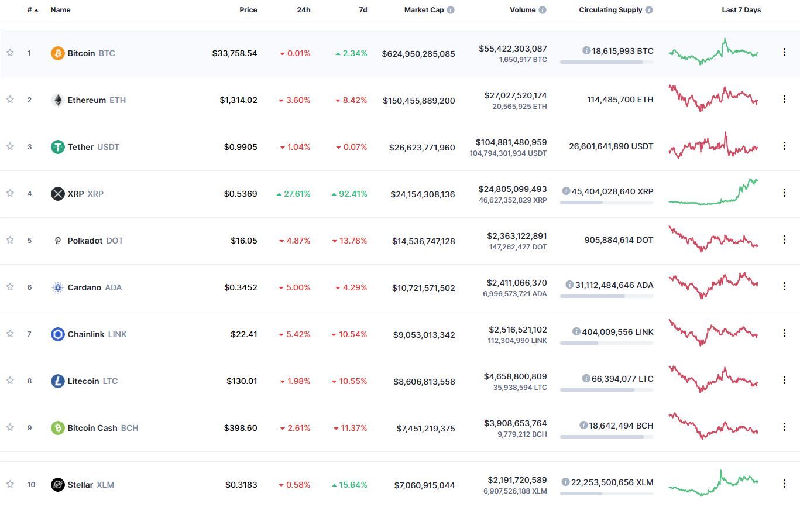This screenshot has width=800, height=507.
Task: Click info icon beside Cardano circulating supply
Action: 569,285
